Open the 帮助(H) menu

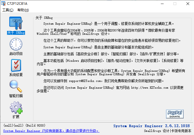click(x=23, y=10)
